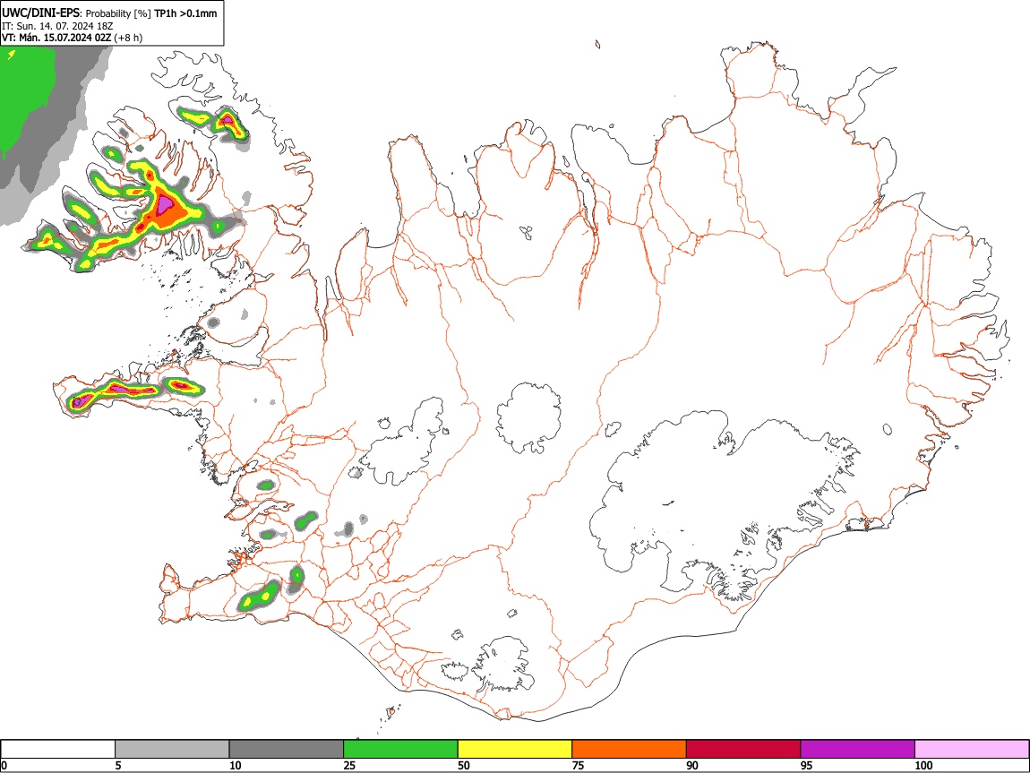The width and height of the screenshot is (1030, 773).
Task: Click the legend label '50'
Action: click(464, 765)
